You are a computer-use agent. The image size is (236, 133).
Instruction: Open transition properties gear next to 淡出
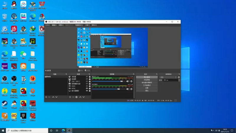click(x=179, y=77)
